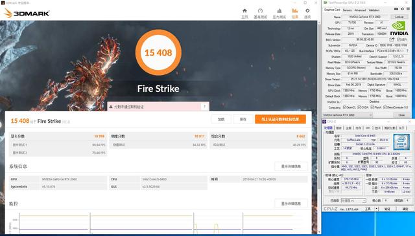Viewport: 415px width, 236px height.
Task: Toggle the UEFI checkbox in GPU-Z
Action: point(399,39)
